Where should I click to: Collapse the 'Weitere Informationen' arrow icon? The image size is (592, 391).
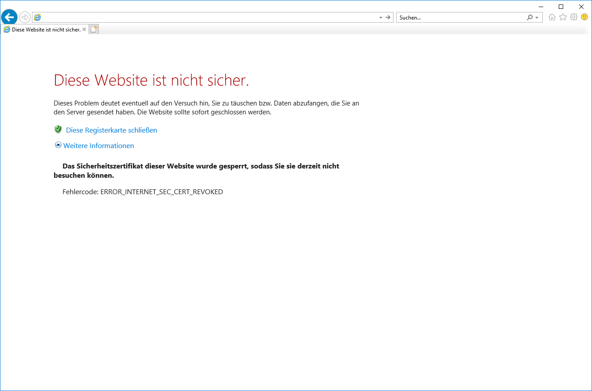point(58,145)
